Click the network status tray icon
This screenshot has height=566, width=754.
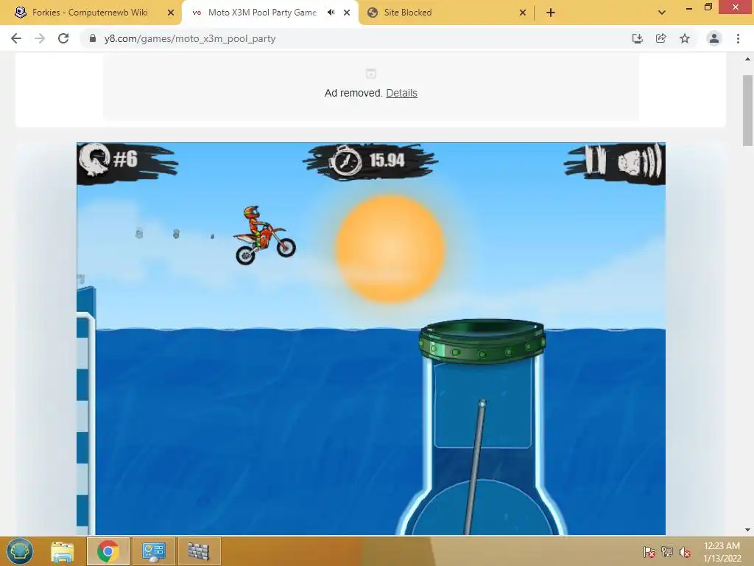[x=666, y=552]
